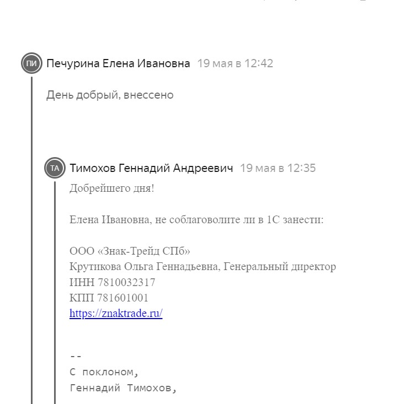Click the ТА sender avatar icon
401x404 pixels.
point(55,168)
